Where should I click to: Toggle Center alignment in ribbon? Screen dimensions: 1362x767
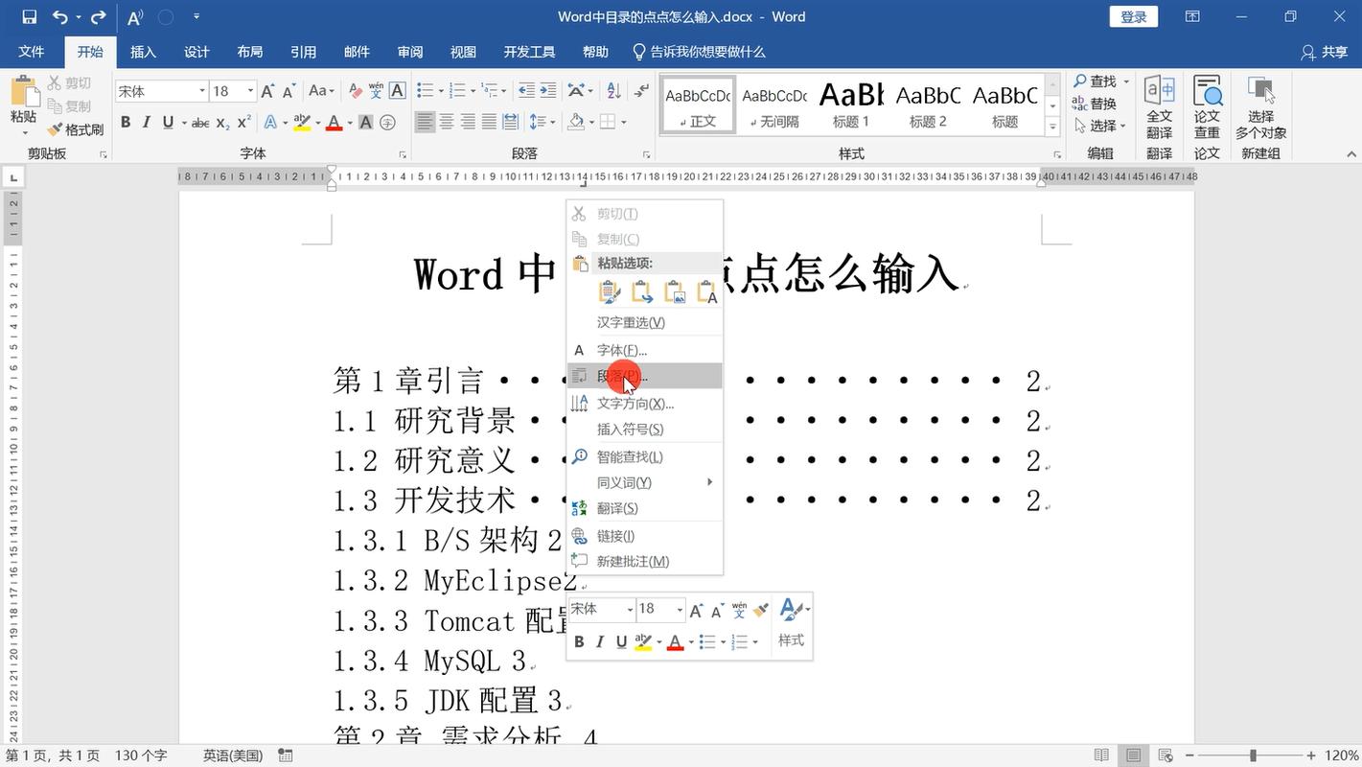coord(447,122)
